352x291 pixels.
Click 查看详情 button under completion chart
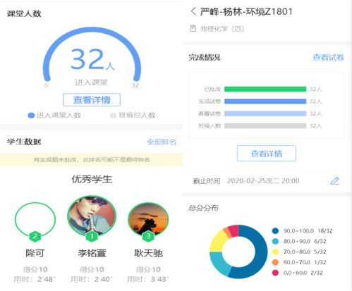267,154
